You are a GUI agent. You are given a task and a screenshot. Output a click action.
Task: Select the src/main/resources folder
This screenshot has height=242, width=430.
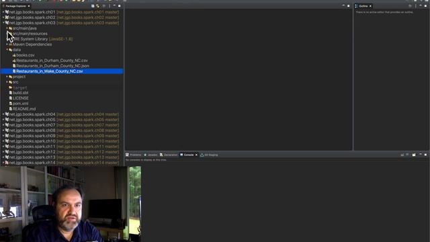[x=30, y=34]
